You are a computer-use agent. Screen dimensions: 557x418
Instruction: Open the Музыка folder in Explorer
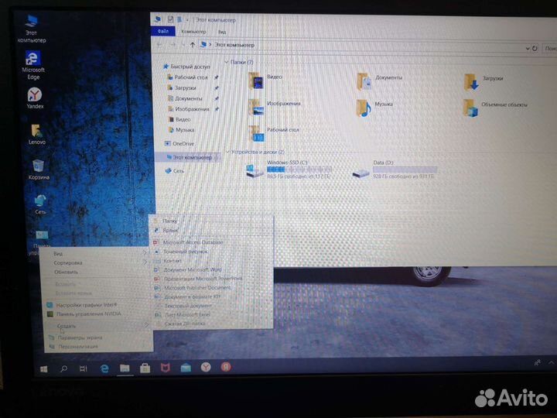(x=374, y=108)
